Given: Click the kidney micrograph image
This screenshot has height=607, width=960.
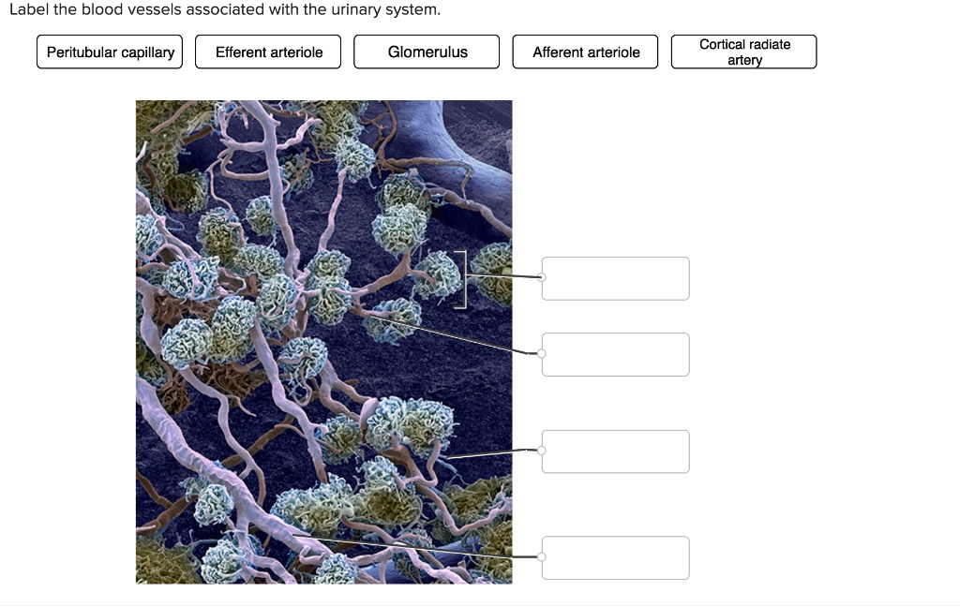Looking at the screenshot, I should pyautogui.click(x=323, y=342).
